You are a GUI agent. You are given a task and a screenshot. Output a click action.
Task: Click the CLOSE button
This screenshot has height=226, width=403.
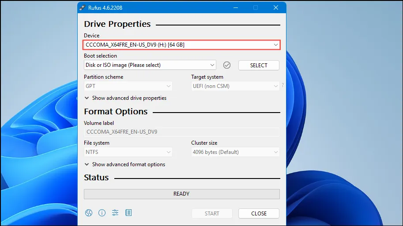[259, 213]
